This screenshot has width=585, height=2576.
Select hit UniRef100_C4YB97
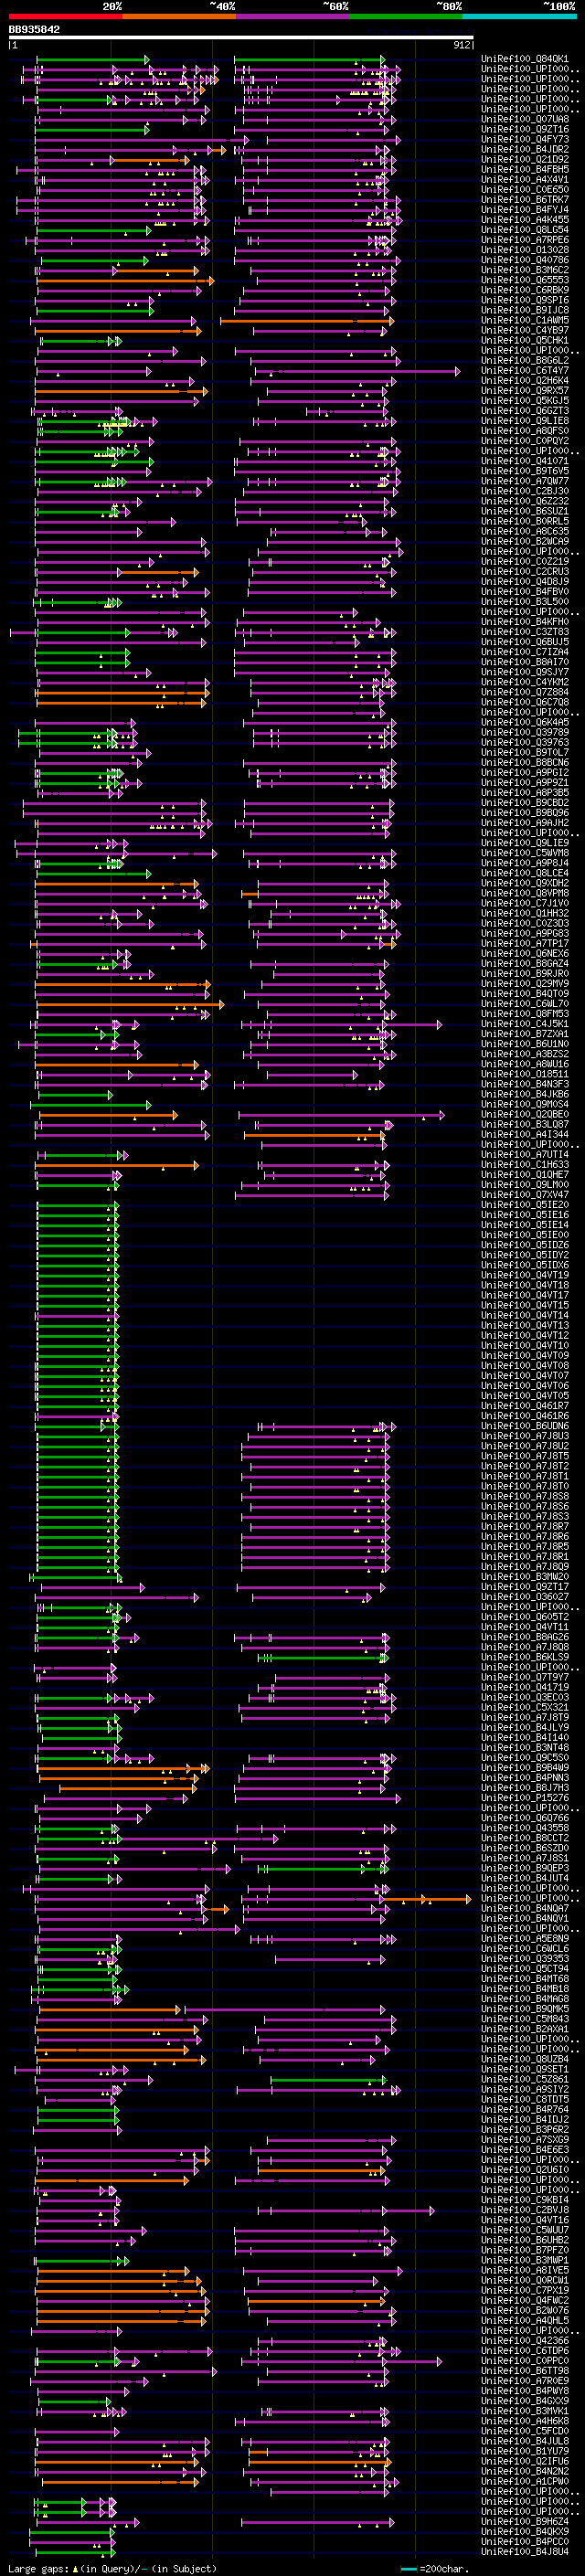[525, 330]
